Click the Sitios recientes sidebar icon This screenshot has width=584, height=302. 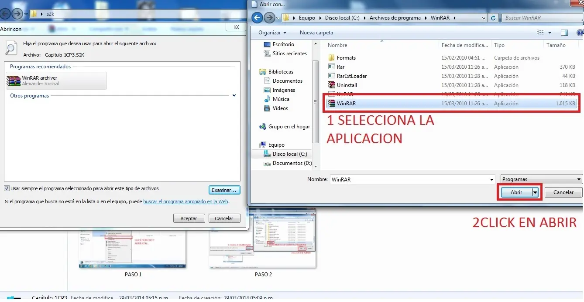(x=267, y=54)
